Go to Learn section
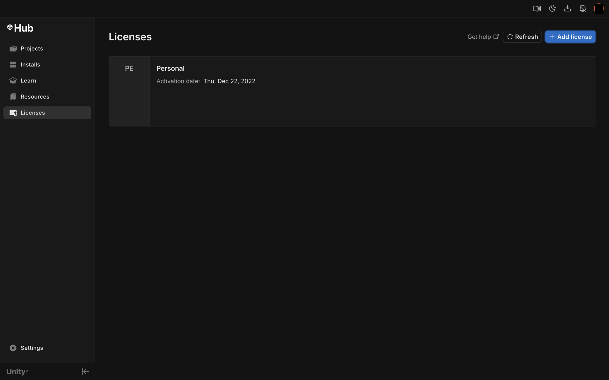 [x=29, y=80]
